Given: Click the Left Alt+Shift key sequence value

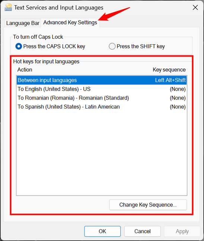Looking at the screenshot, I should pos(170,80).
